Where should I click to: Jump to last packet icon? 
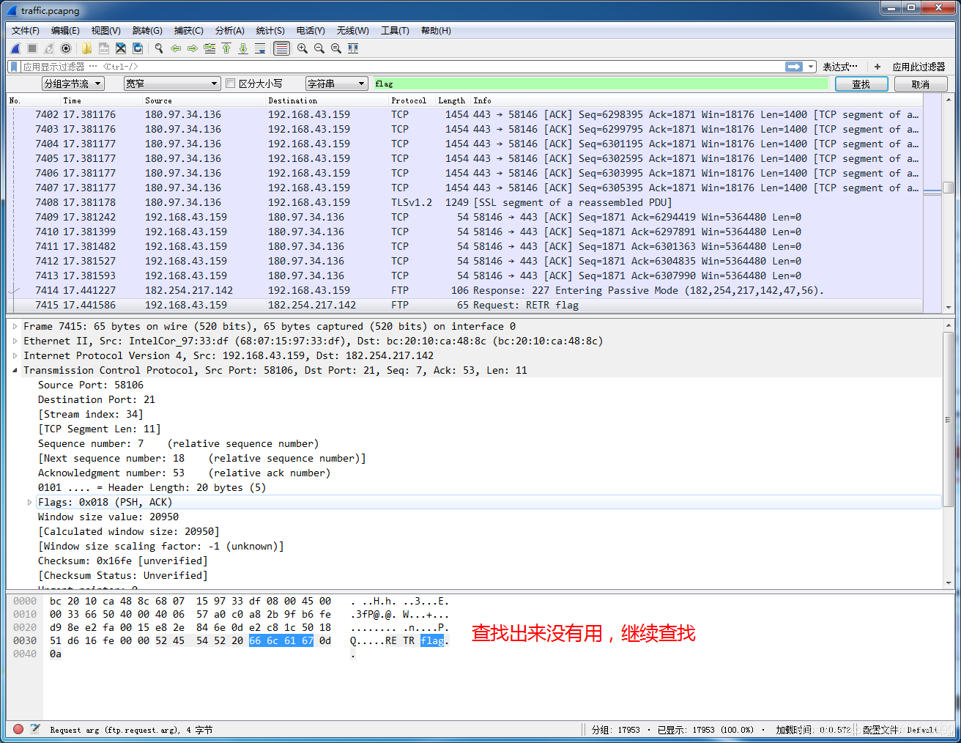coord(243,48)
